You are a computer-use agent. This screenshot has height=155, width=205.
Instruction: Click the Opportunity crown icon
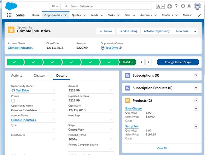[11, 30]
